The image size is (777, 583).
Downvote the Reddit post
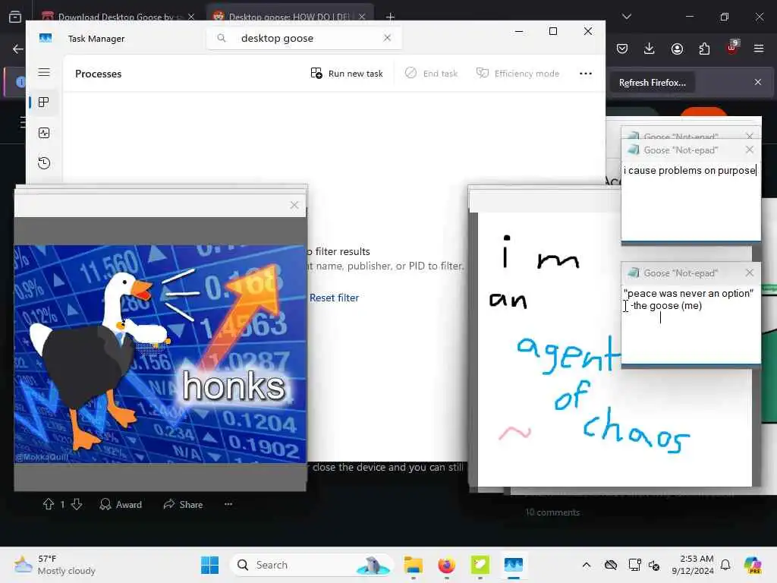point(77,504)
